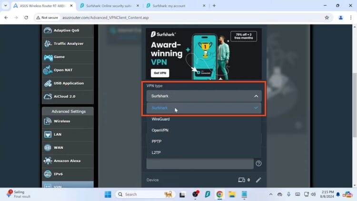Screen dimensions: 357x201
Task: Close the ASUS Wireless Router tab
Action: point(71,6)
